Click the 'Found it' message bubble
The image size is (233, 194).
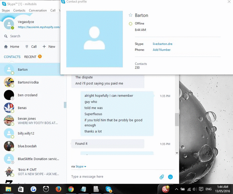pyautogui.click(x=108, y=144)
